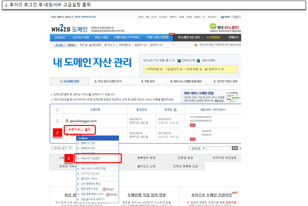The width and height of the screenshot is (308, 206).
Task: Click the 회원정보 button
Action: (x=71, y=45)
